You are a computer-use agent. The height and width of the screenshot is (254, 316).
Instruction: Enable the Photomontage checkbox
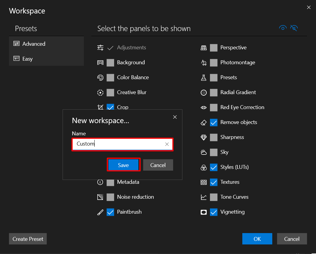pos(214,62)
